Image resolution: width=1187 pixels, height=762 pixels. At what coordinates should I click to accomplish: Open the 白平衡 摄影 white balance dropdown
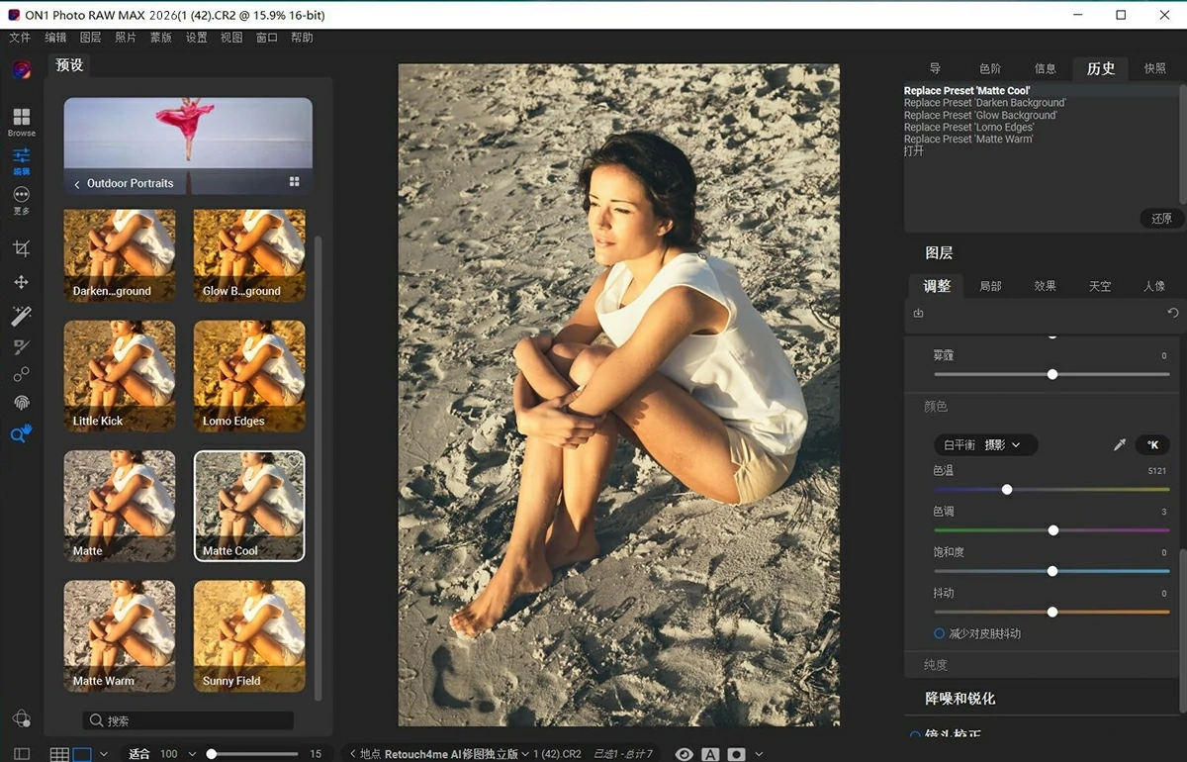tap(985, 444)
